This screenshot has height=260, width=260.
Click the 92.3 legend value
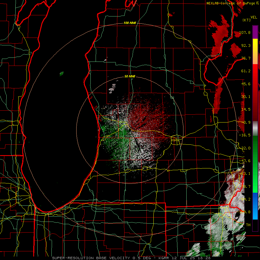click(x=246, y=45)
